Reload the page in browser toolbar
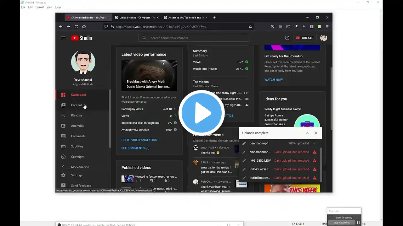 point(76,27)
